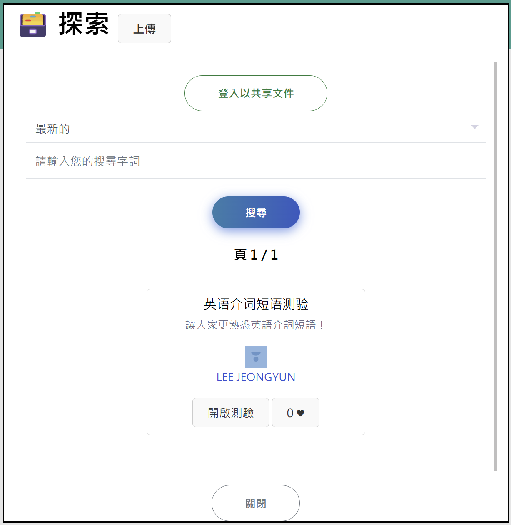511x525 pixels.
Task: Open the quiz with 開啟測驗
Action: (231, 413)
